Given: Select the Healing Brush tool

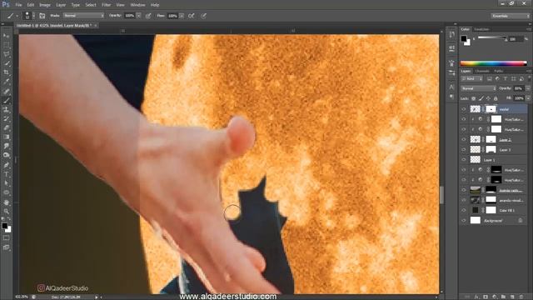Looking at the screenshot, I should 6,91.
